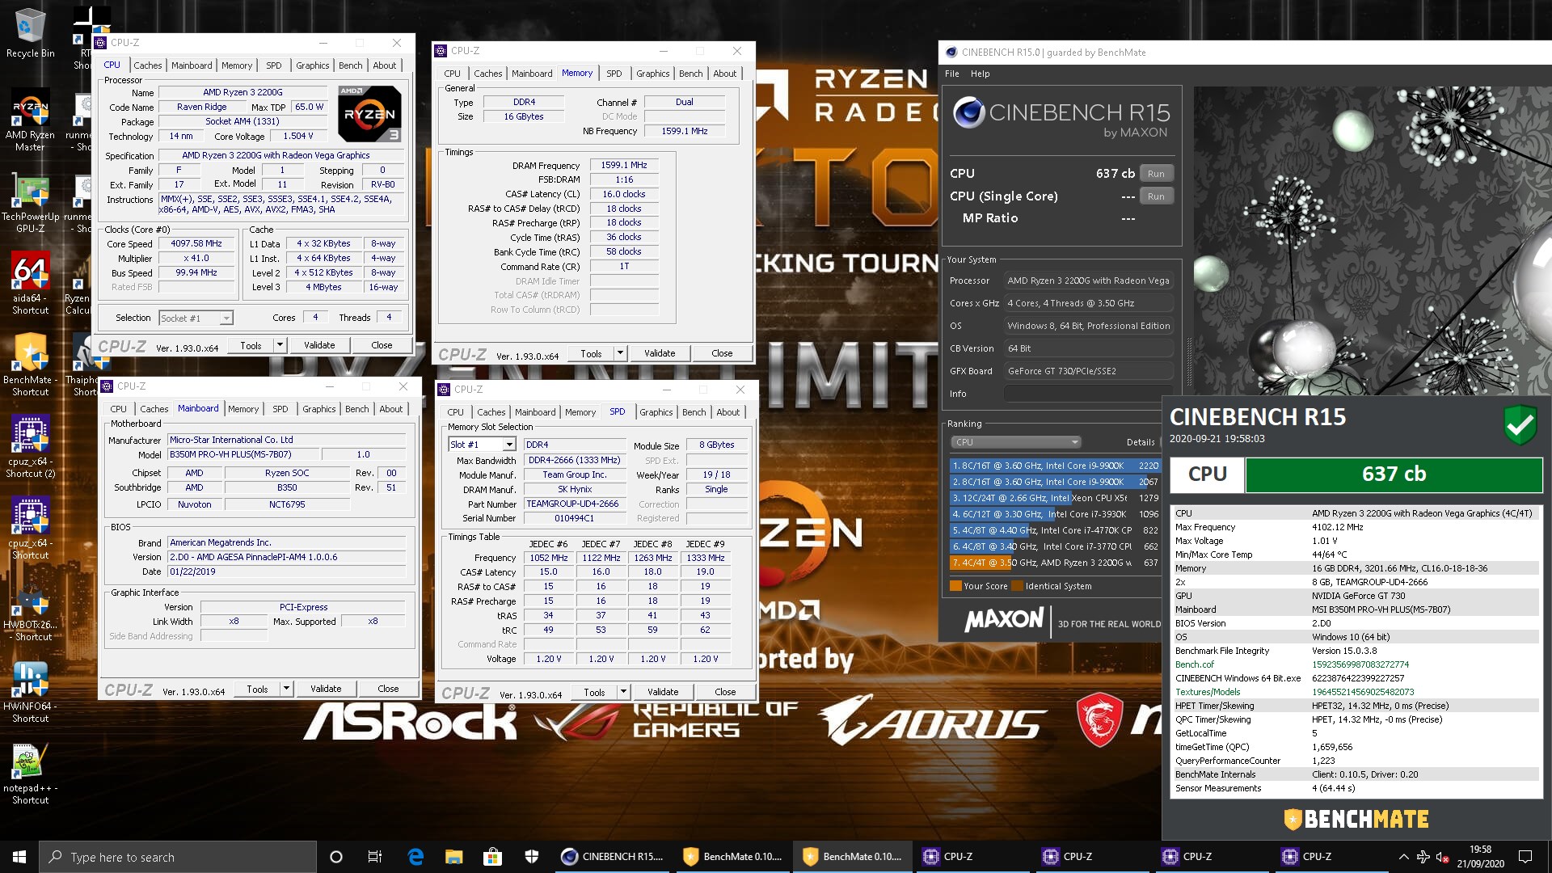1552x873 pixels.
Task: Open Windows Security shield in taskbar
Action: coord(531,857)
